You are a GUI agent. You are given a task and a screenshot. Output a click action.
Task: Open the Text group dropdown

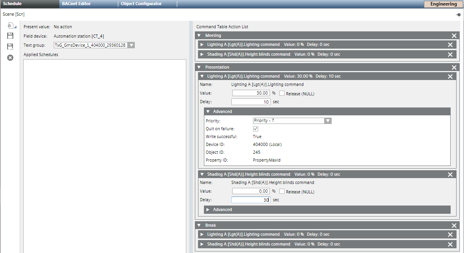point(131,45)
